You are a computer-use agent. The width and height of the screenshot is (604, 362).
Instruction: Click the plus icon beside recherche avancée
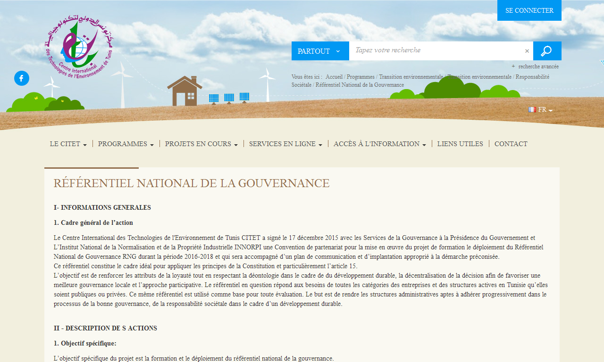(513, 66)
